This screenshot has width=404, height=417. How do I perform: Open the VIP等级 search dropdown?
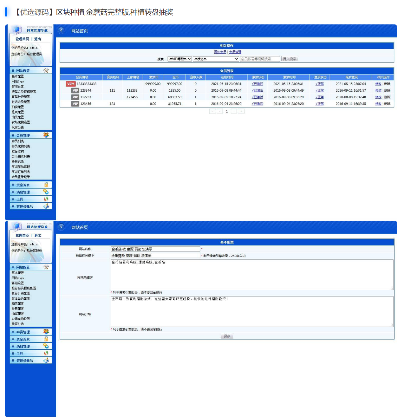[179, 59]
